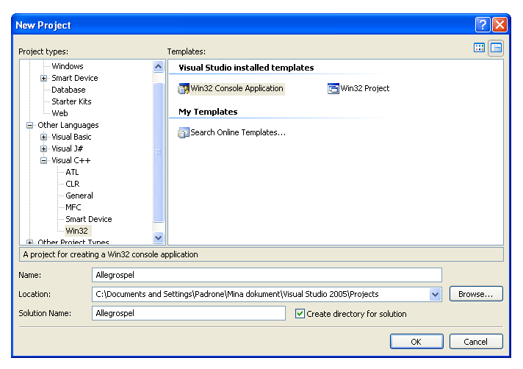523x369 pixels.
Task: Select the Visual J# tree item
Action: (x=68, y=148)
